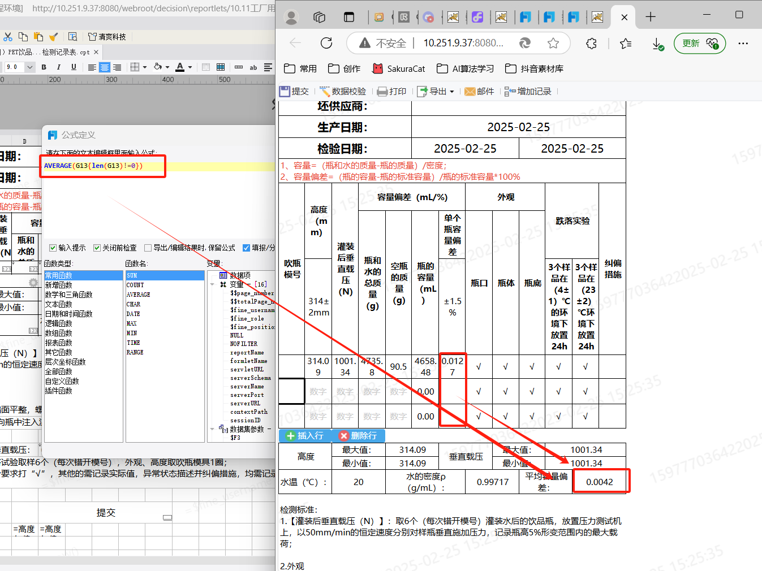
Task: Enable 导出/编辑结果时,保留公式 checkbox
Action: pos(148,248)
